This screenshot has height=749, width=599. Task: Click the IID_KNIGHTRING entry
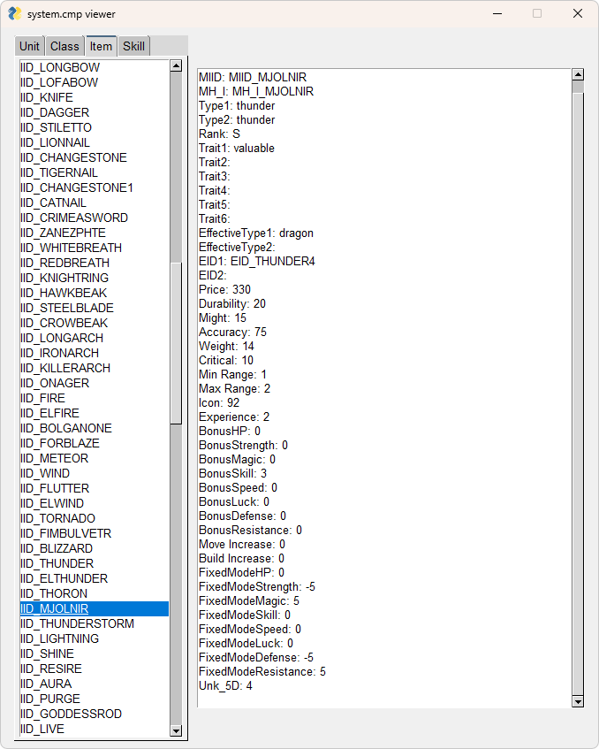click(64, 278)
